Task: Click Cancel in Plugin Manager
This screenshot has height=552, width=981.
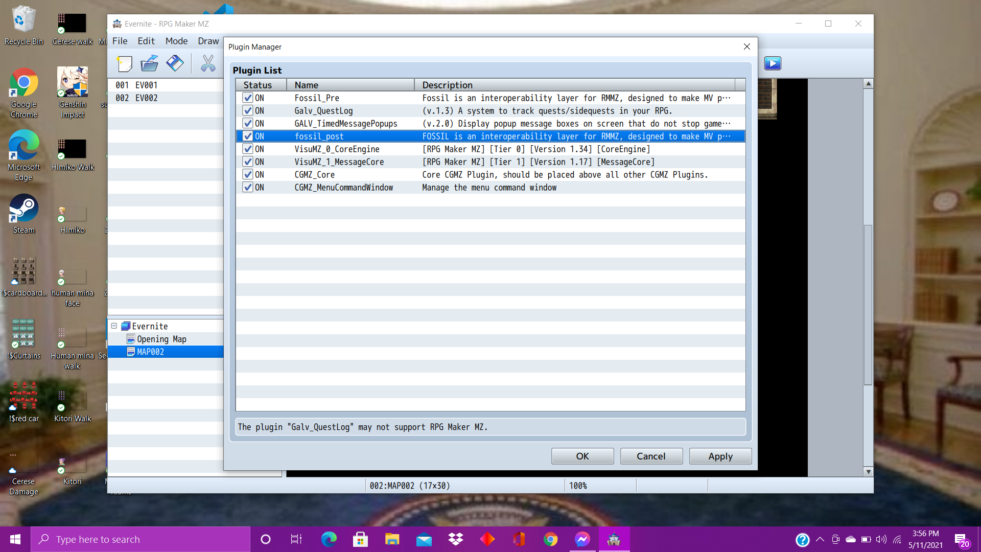Action: pos(651,456)
